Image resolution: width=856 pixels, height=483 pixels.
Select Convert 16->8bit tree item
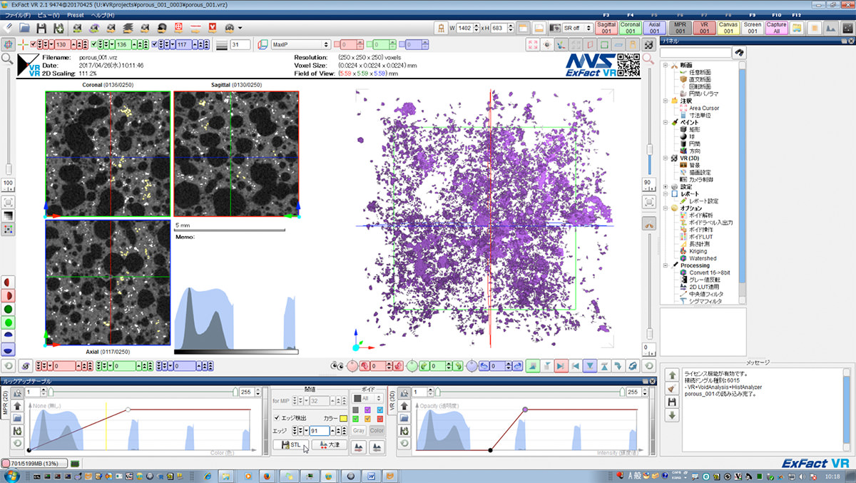click(708, 272)
